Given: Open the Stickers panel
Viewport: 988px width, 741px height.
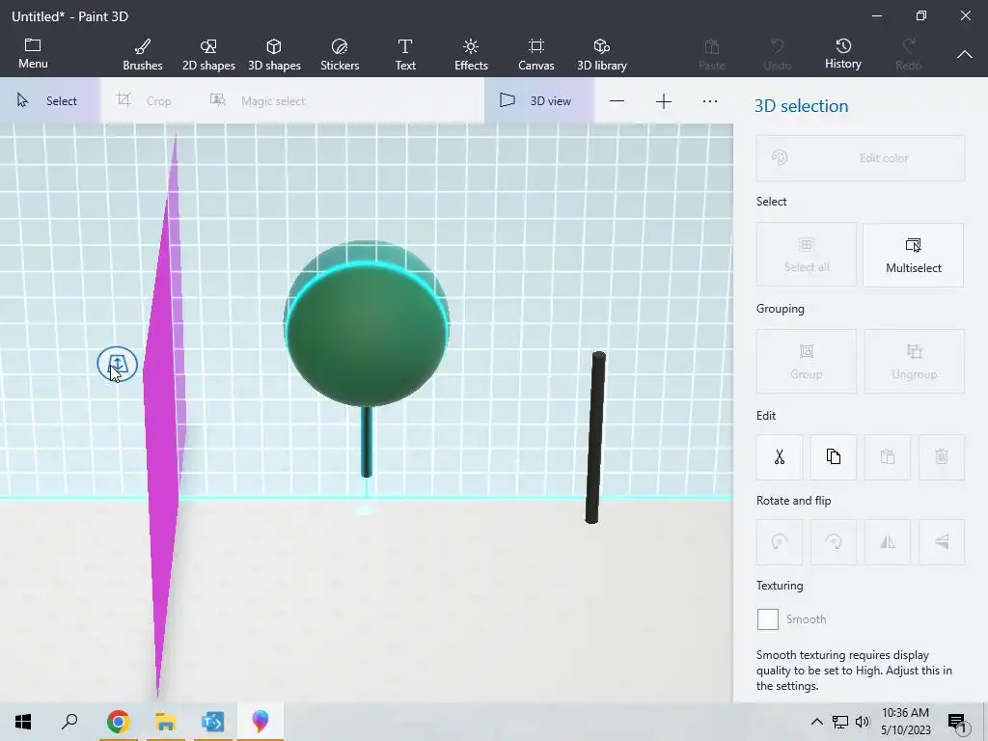Looking at the screenshot, I should [340, 55].
